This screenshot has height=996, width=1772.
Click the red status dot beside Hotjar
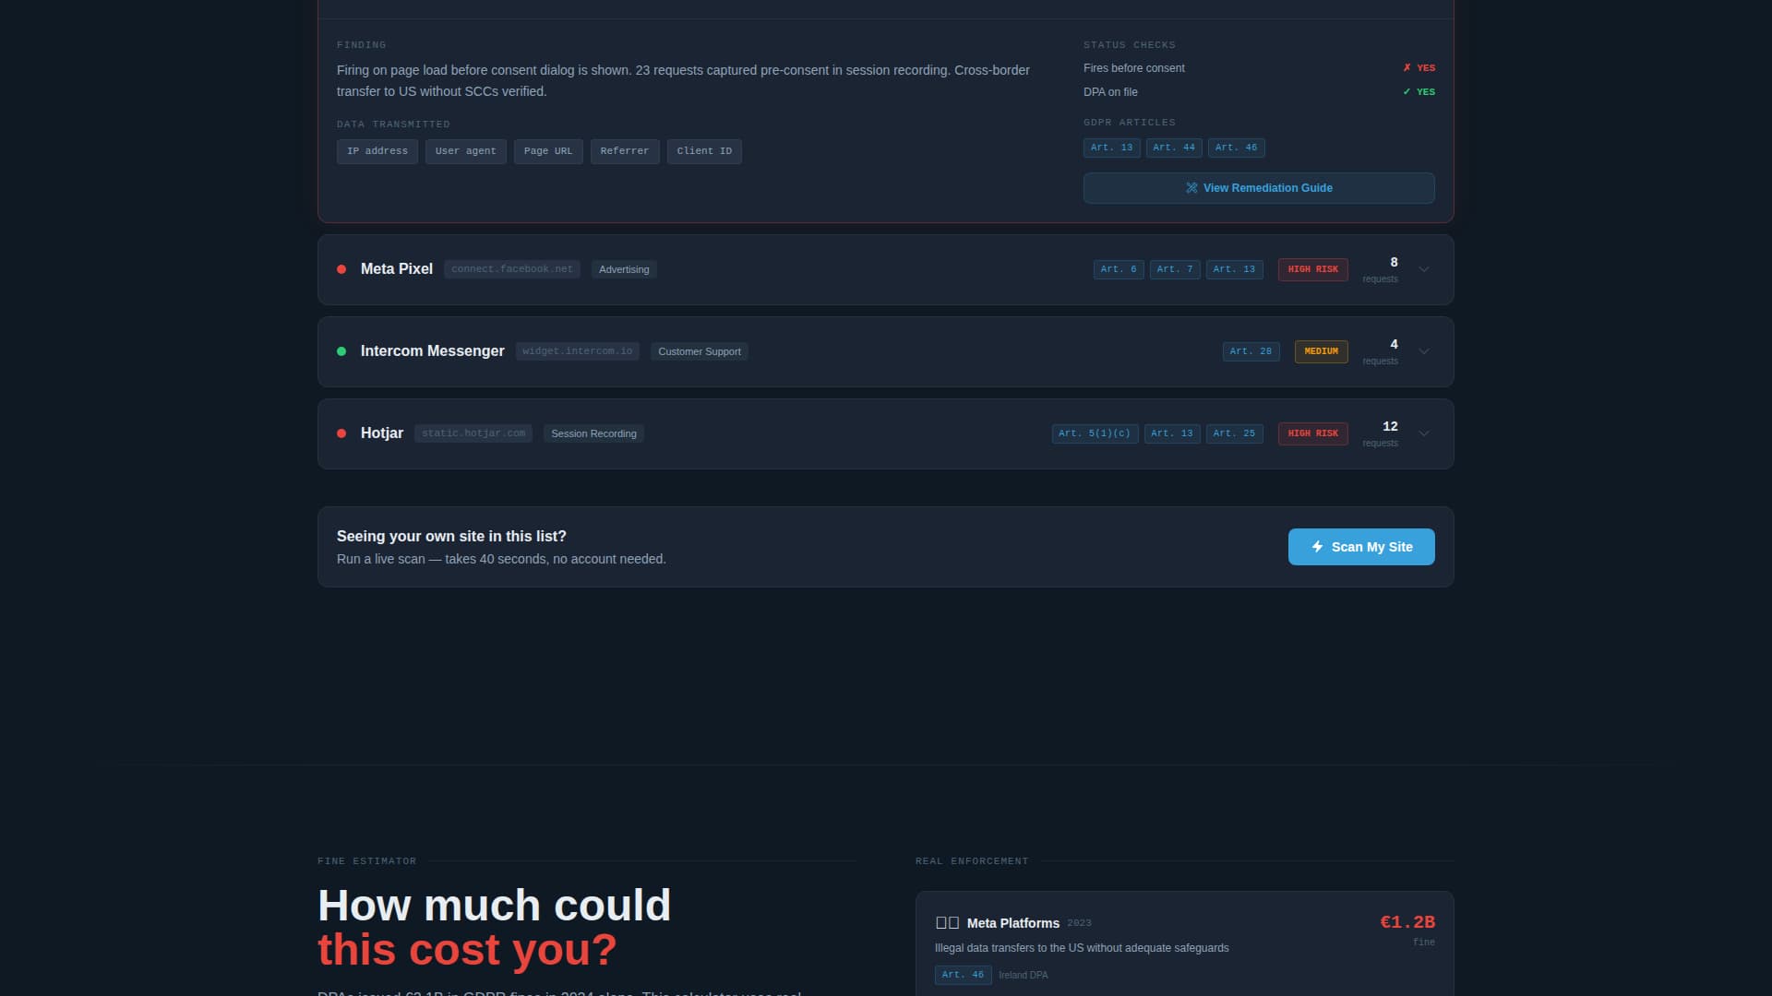[x=341, y=433]
